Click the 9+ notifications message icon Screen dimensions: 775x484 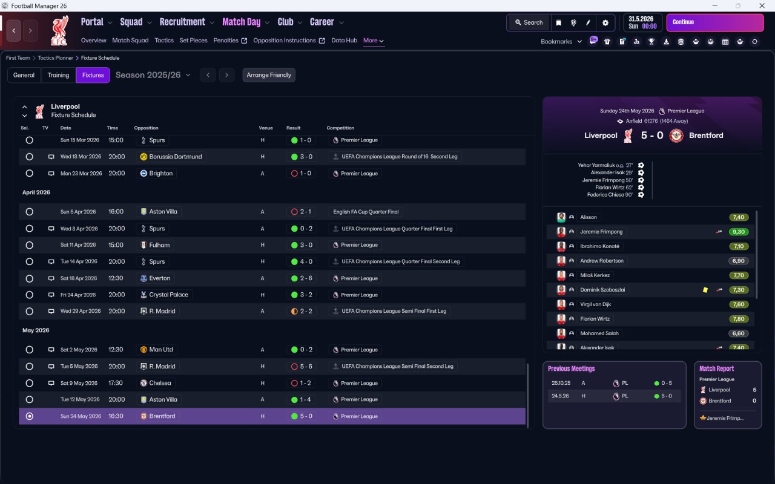pyautogui.click(x=593, y=41)
